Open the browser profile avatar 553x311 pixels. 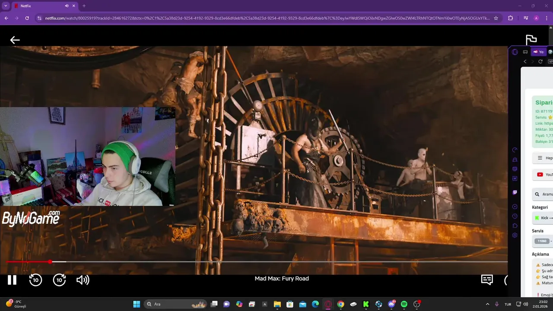(536, 18)
